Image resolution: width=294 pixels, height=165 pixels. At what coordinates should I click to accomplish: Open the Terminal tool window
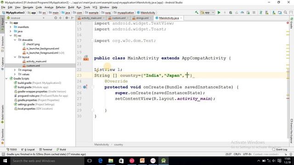(x=45, y=149)
